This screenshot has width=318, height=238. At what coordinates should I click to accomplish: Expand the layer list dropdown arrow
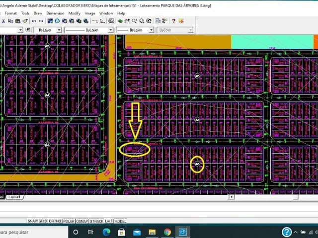click(20, 30)
